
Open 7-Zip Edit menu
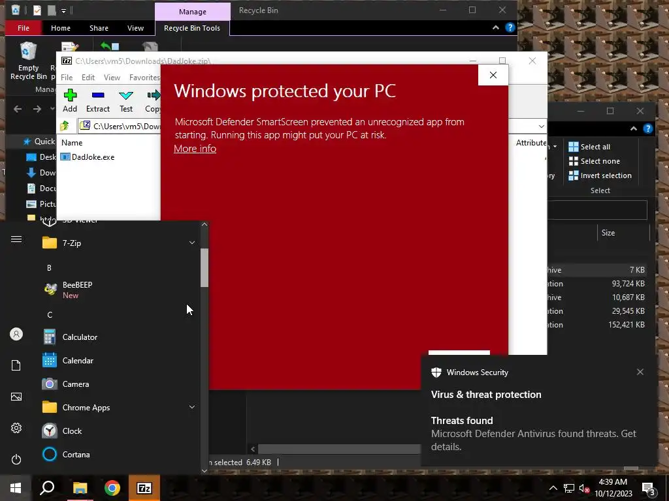tap(88, 78)
